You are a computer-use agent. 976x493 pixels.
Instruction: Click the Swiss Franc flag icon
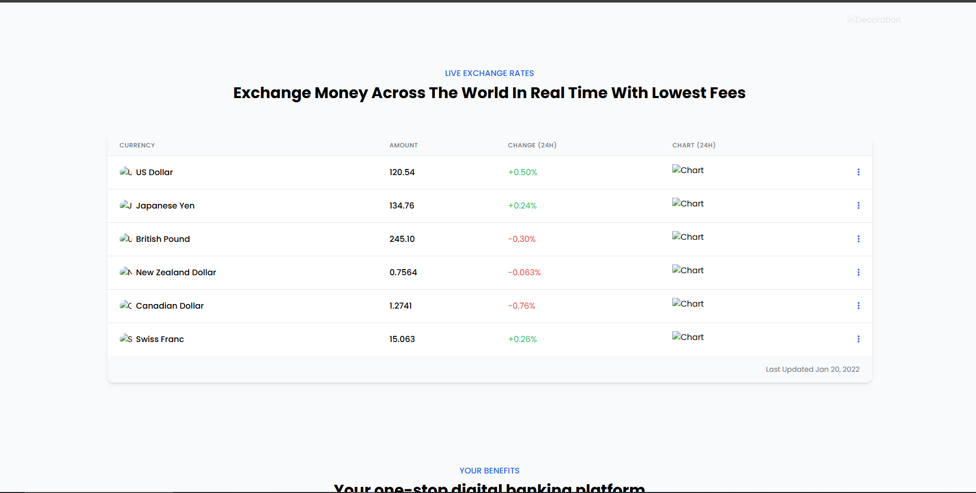[126, 338]
